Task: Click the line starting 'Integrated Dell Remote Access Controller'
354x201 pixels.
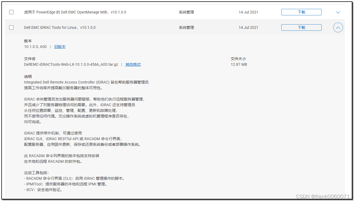Action: pyautogui.click(x=86, y=82)
